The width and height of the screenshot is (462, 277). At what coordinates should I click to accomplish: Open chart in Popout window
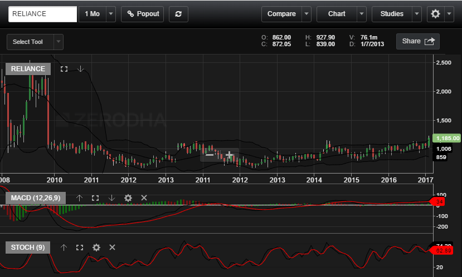coord(143,14)
